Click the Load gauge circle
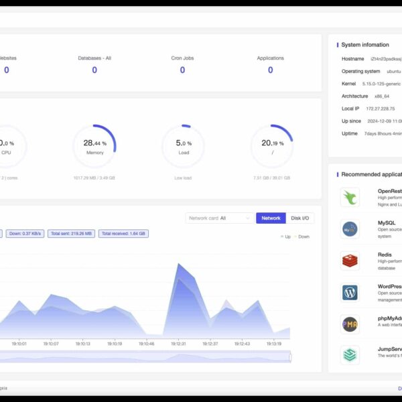This screenshot has width=402, height=402. [183, 146]
